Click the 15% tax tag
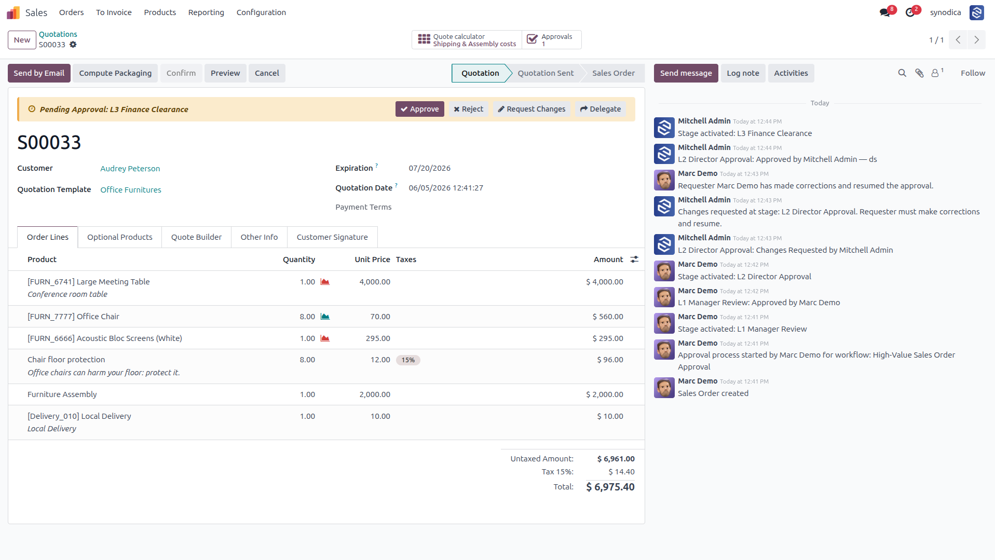 pos(408,360)
